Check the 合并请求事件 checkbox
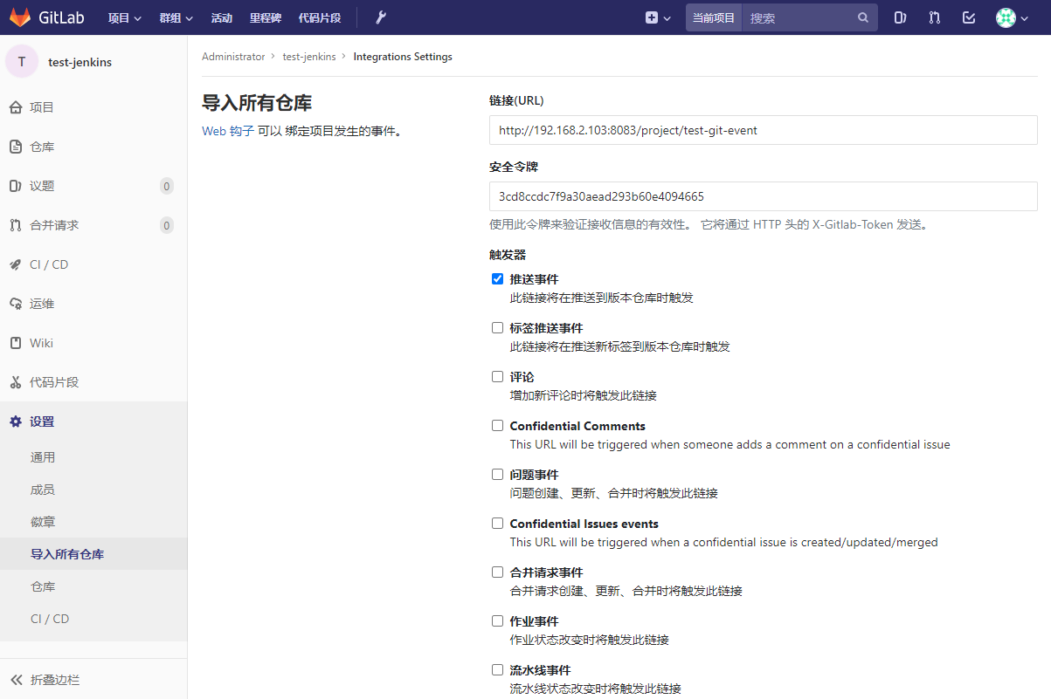Image resolution: width=1051 pixels, height=699 pixels. pos(497,572)
